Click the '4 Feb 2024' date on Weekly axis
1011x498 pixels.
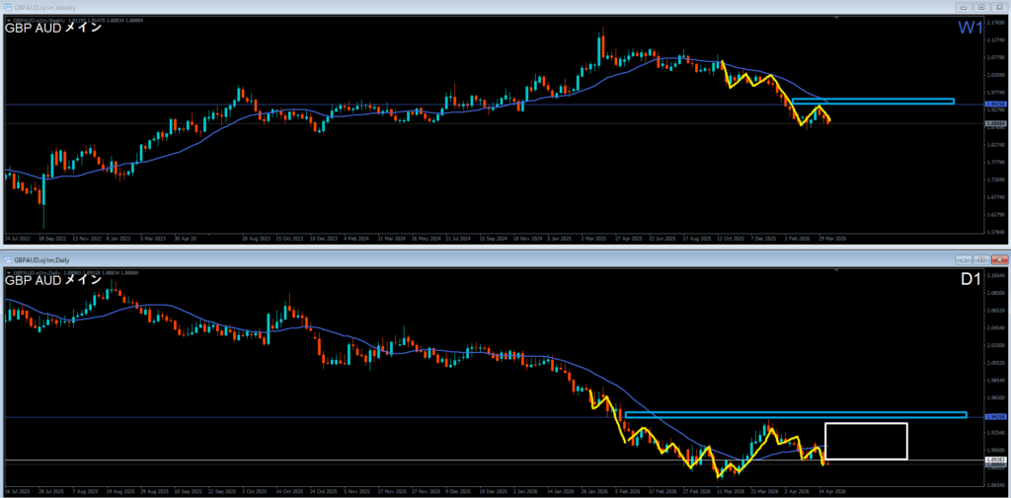tap(355, 238)
